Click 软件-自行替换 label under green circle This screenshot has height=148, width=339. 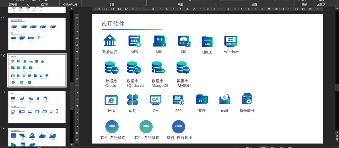click(x=147, y=138)
